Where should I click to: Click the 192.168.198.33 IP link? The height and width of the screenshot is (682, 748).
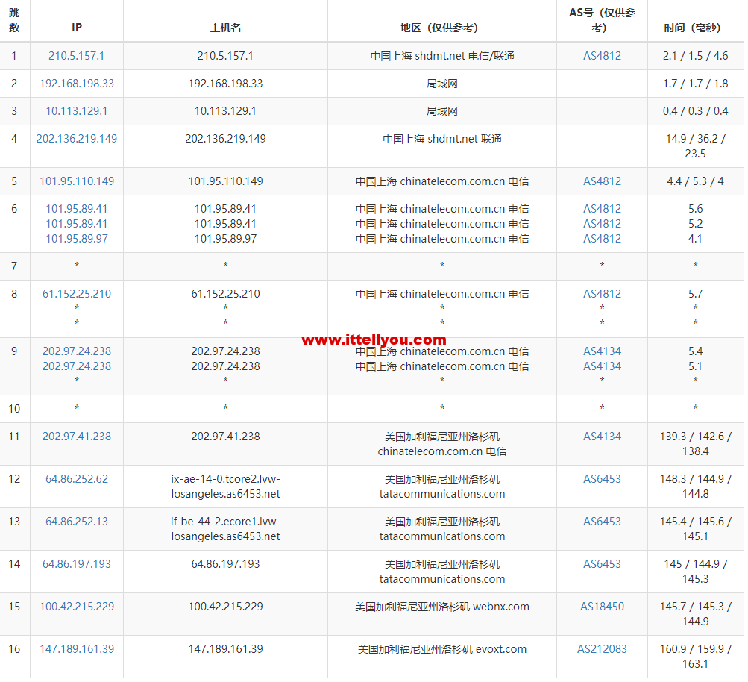click(76, 84)
